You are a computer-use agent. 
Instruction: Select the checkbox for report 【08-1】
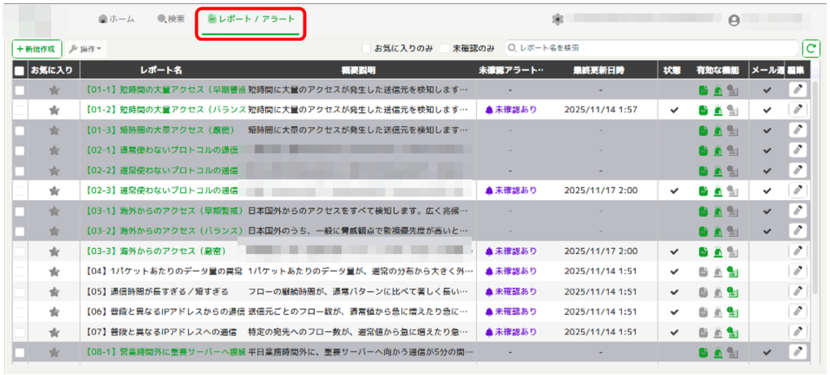(x=19, y=352)
